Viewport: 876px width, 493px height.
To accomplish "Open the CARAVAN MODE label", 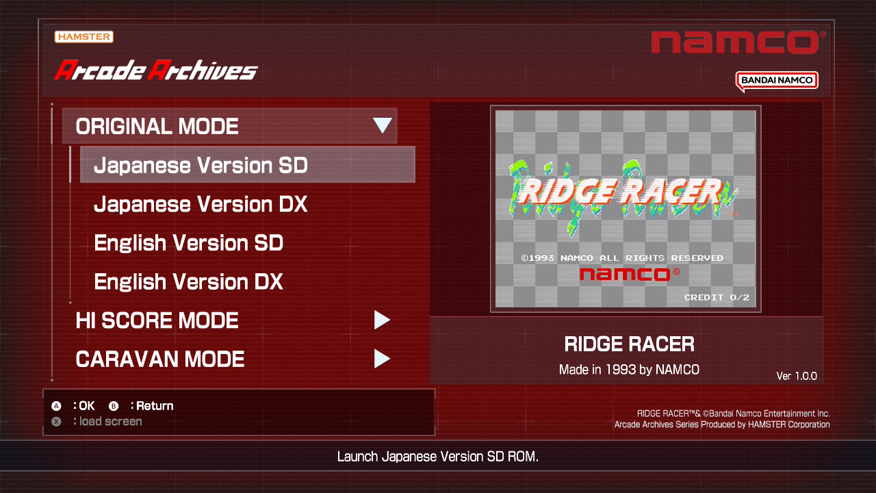I will 160,359.
